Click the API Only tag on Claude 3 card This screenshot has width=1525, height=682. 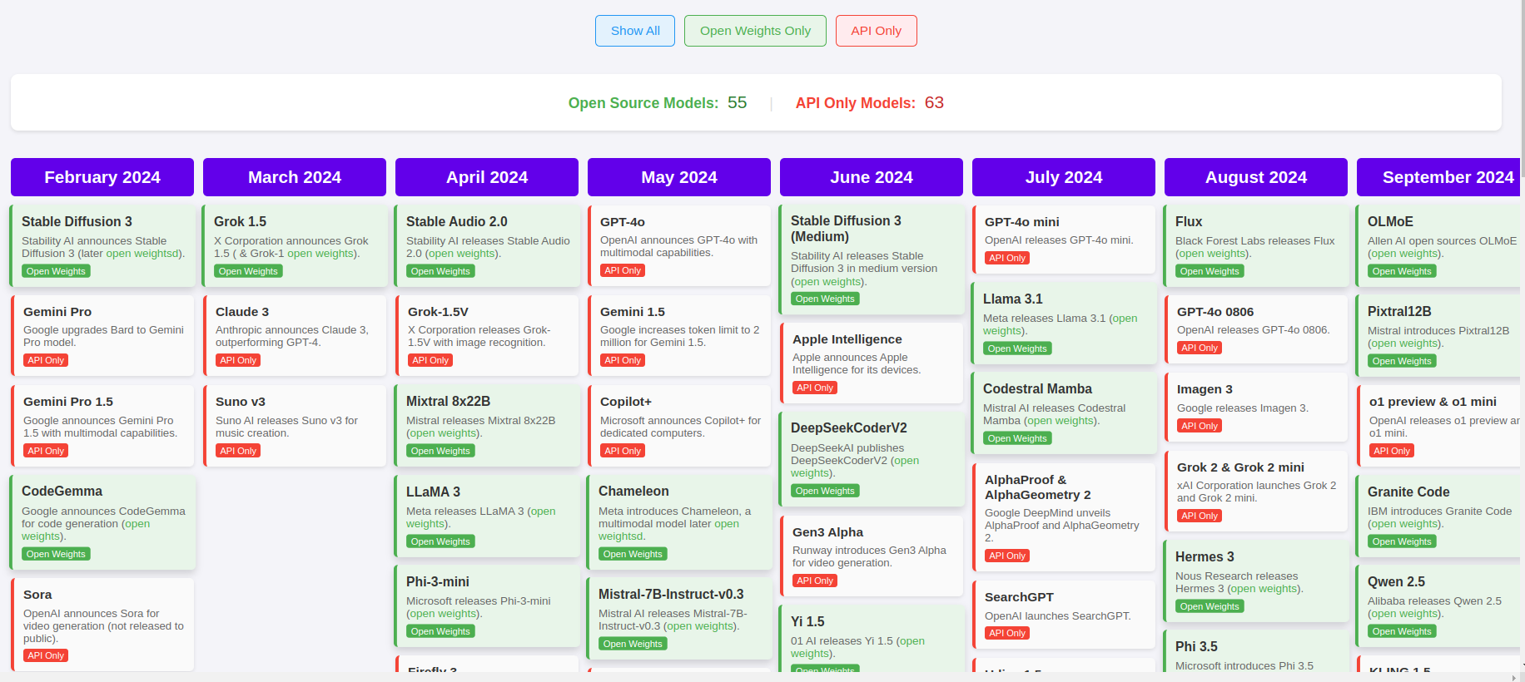pyautogui.click(x=238, y=360)
